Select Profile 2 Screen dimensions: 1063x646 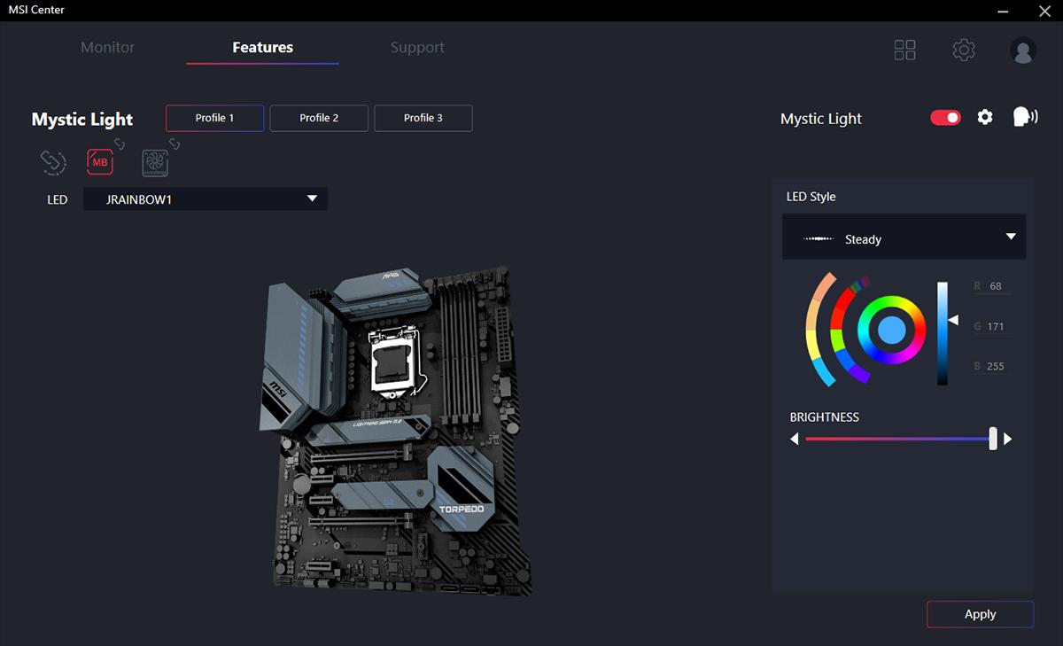319,118
